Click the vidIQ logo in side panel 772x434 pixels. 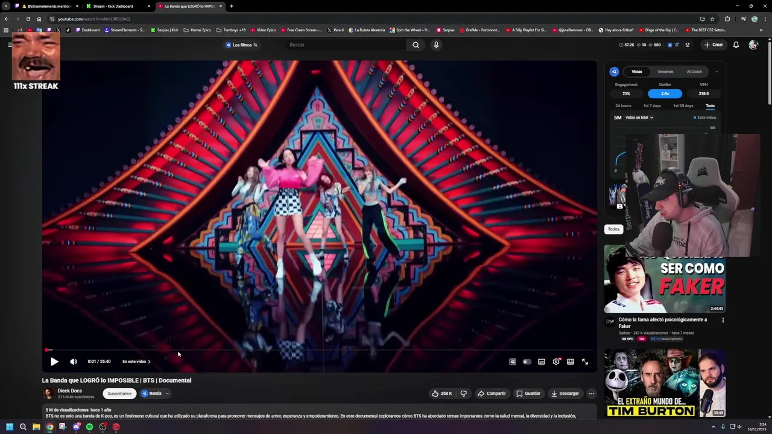614,72
